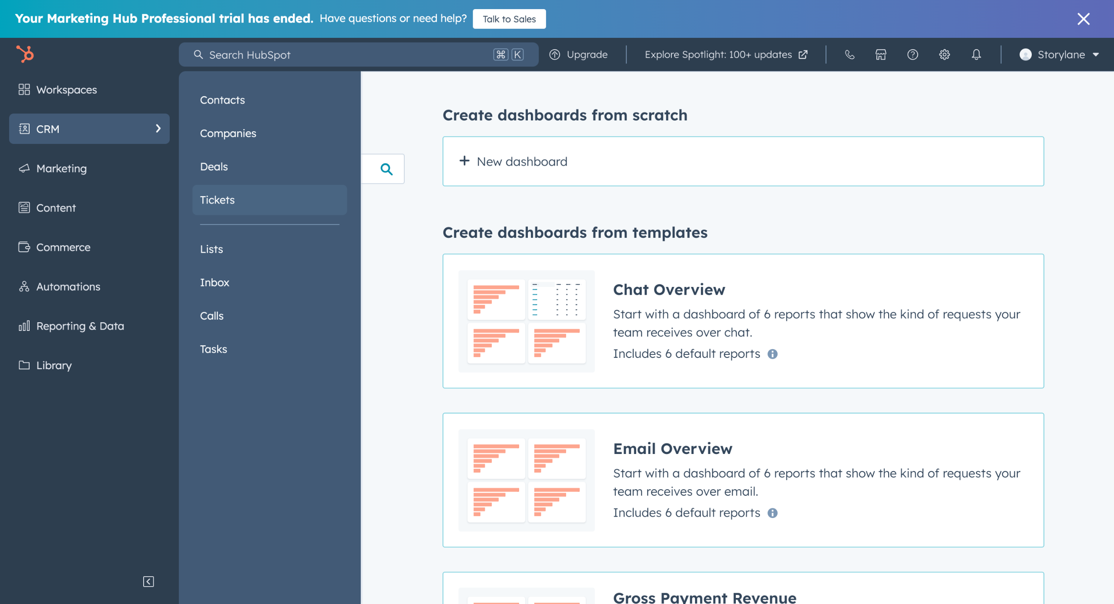Click the Talk to Sales button
Image resolution: width=1114 pixels, height=604 pixels.
(x=509, y=19)
